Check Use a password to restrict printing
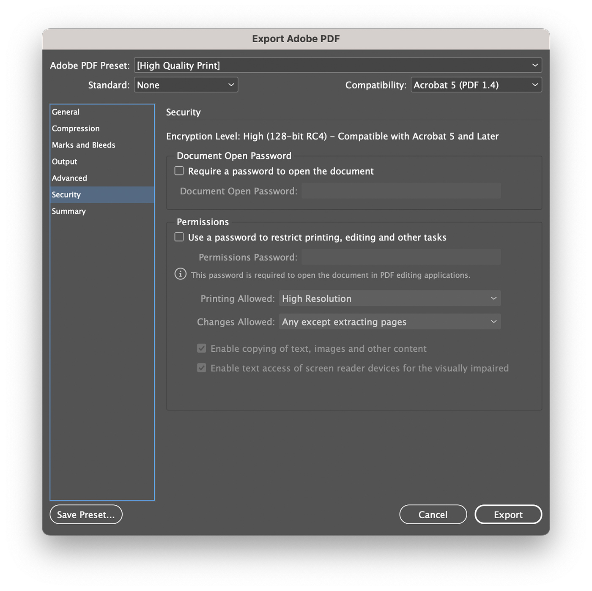The height and width of the screenshot is (591, 592). (x=179, y=237)
